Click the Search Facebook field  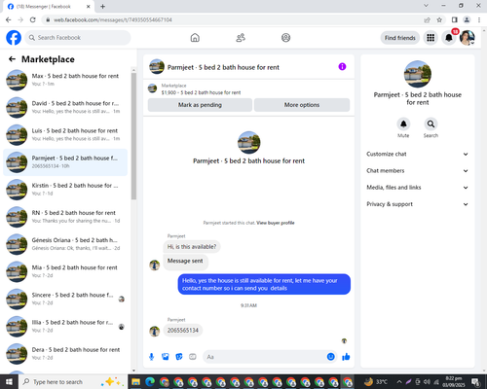tap(78, 38)
